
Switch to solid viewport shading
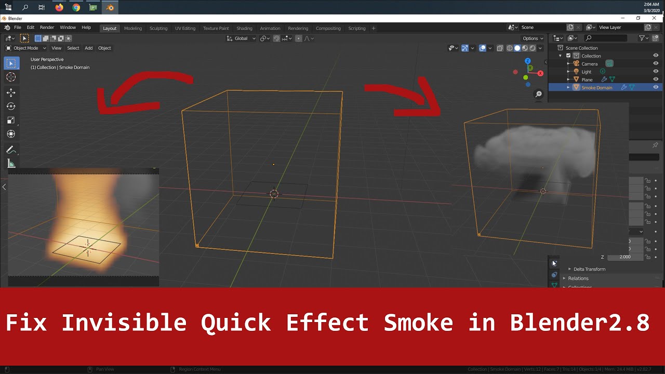click(517, 48)
